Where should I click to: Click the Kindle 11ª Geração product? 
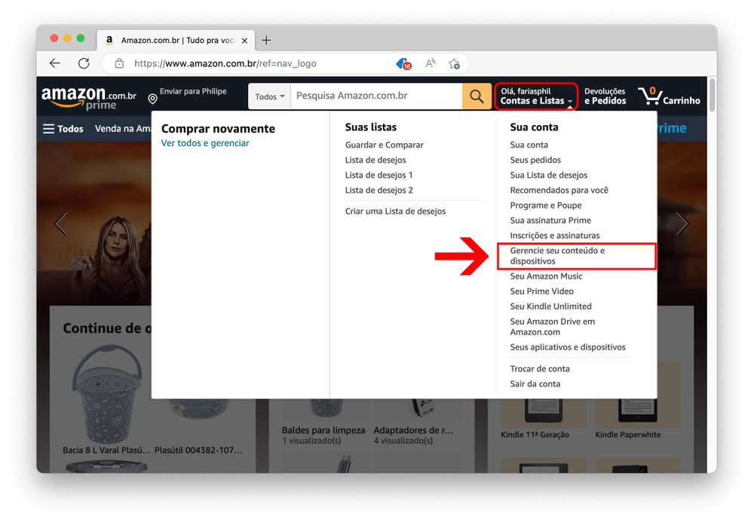[x=535, y=435]
